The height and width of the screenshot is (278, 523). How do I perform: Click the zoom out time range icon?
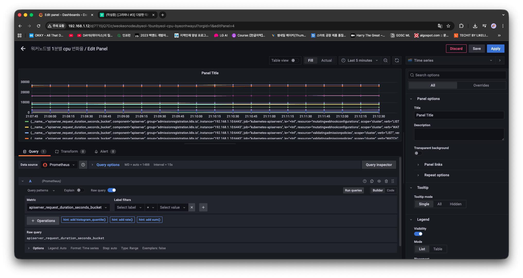tap(385, 60)
